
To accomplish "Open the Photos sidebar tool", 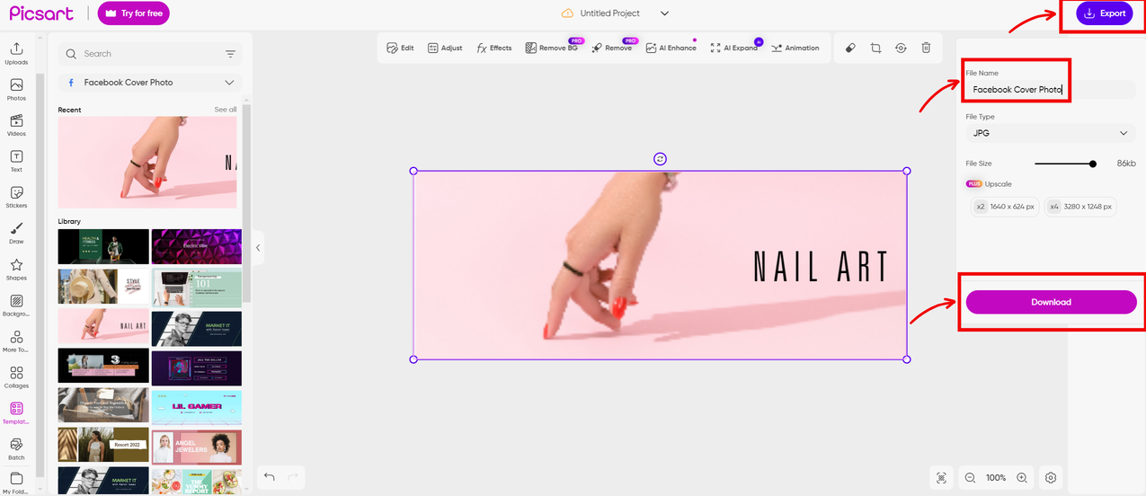I will pyautogui.click(x=16, y=89).
